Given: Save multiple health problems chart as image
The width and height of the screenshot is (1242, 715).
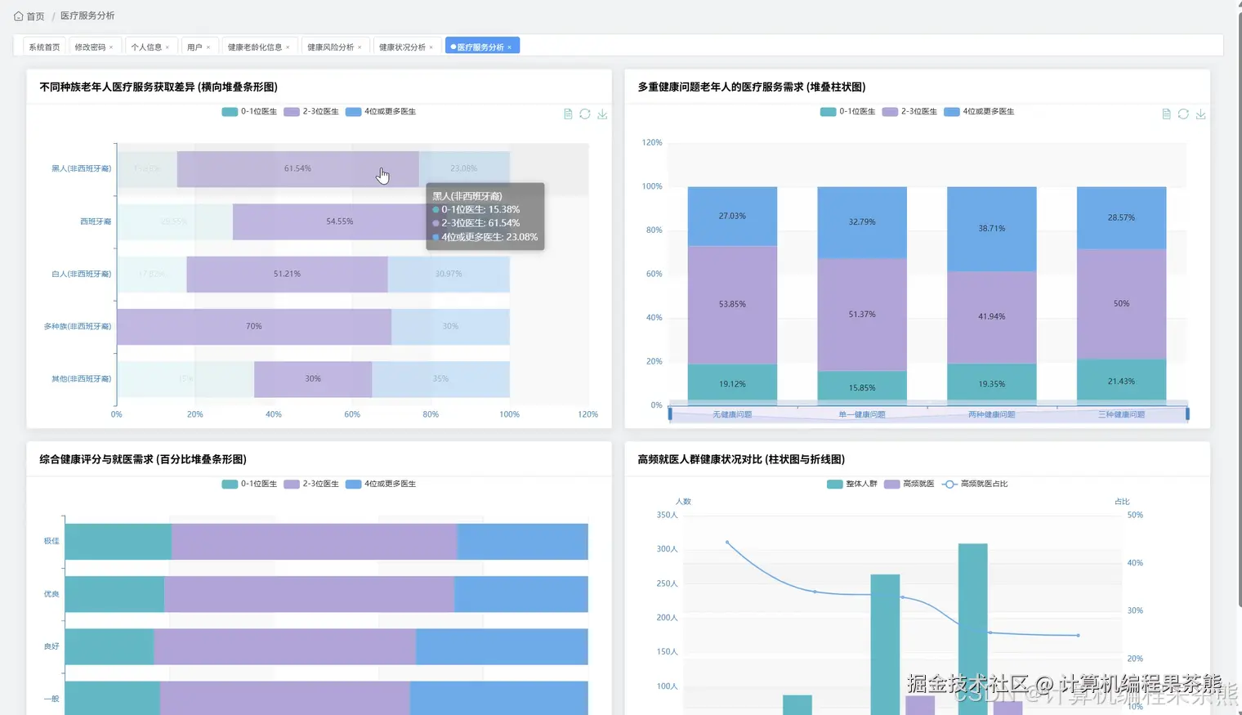Looking at the screenshot, I should (x=1200, y=114).
